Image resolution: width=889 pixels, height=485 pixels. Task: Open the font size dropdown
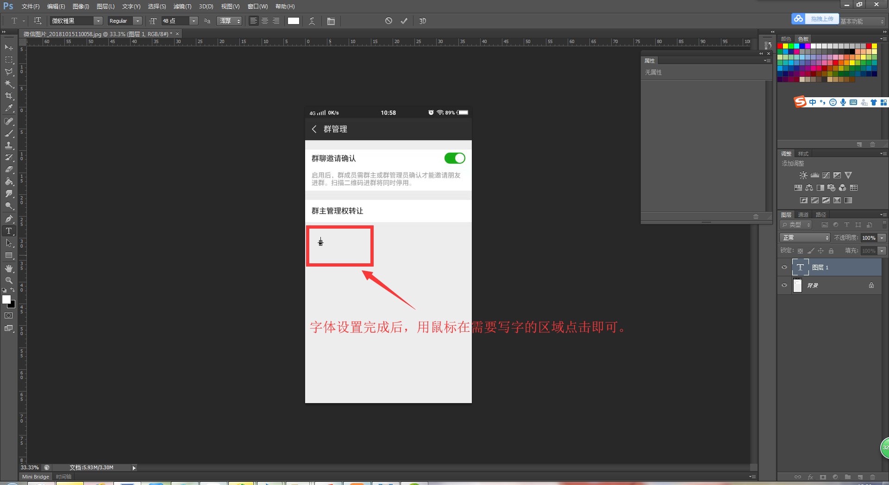[194, 21]
